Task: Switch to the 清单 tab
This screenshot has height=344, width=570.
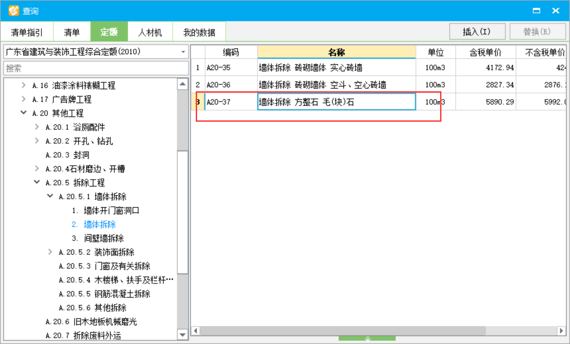Action: click(x=72, y=32)
